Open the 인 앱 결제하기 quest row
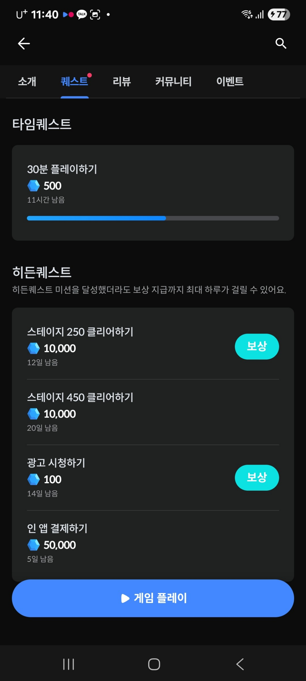The image size is (306, 681). [153, 543]
